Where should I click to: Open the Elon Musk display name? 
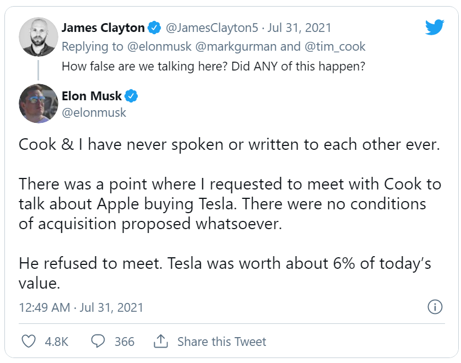[92, 96]
